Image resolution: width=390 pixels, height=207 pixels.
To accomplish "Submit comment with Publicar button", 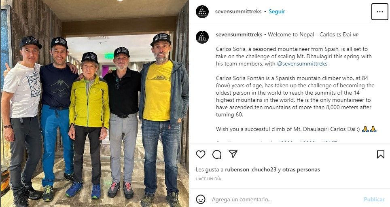I will tap(374, 199).
